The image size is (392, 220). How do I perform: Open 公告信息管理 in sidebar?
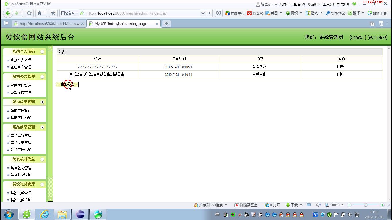pos(21,92)
